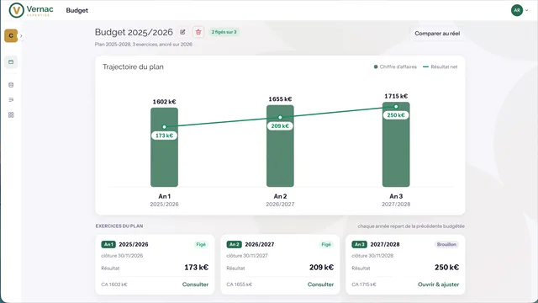
Task: Click Consulter on the 2026/2027 card
Action: [x=320, y=284]
